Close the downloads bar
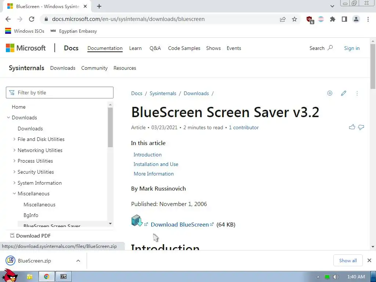The image size is (376, 282). pos(369,260)
